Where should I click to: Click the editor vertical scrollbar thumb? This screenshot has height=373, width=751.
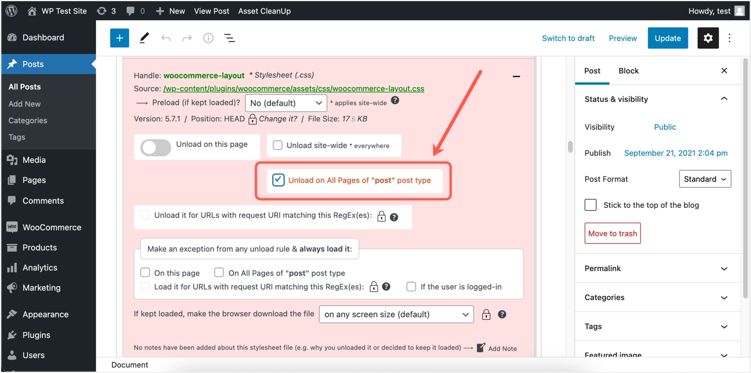tap(570, 147)
